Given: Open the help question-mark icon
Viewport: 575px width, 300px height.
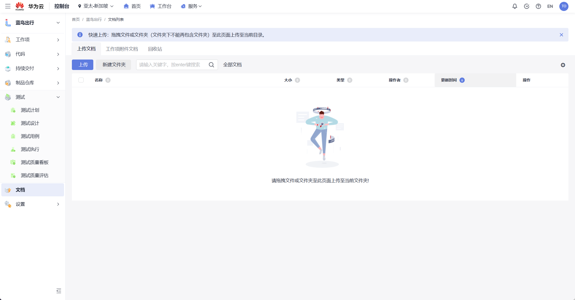Looking at the screenshot, I should pos(538,6).
